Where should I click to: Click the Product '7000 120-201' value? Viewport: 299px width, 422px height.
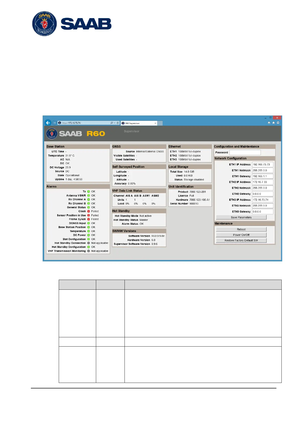click(x=198, y=192)
